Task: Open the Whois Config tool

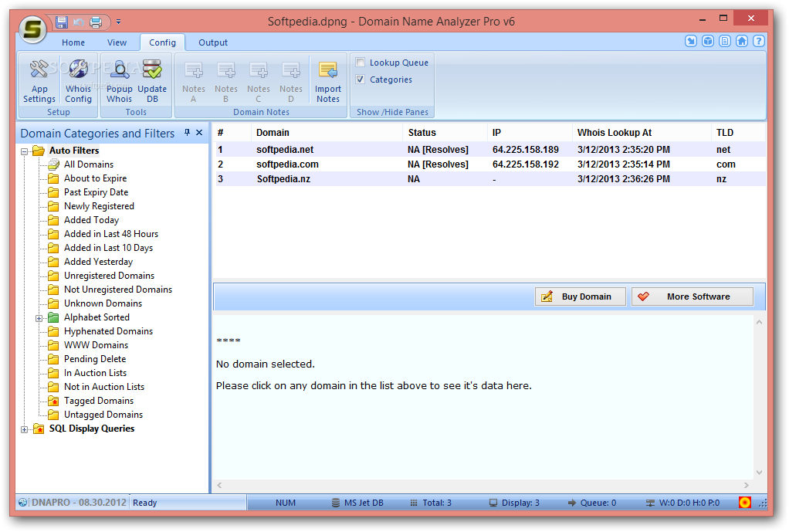Action: (x=78, y=80)
